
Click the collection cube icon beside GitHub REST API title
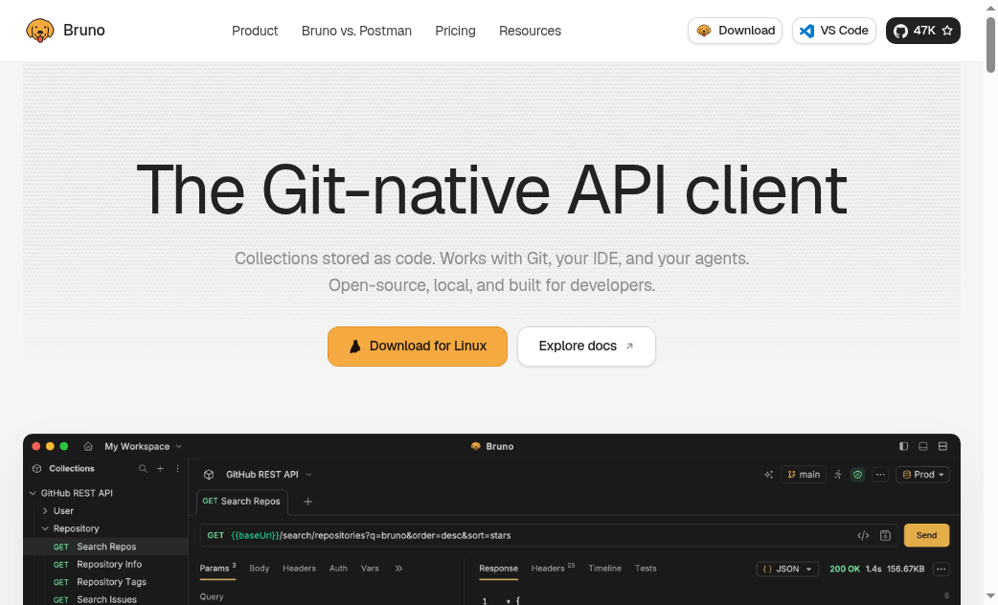pos(209,475)
